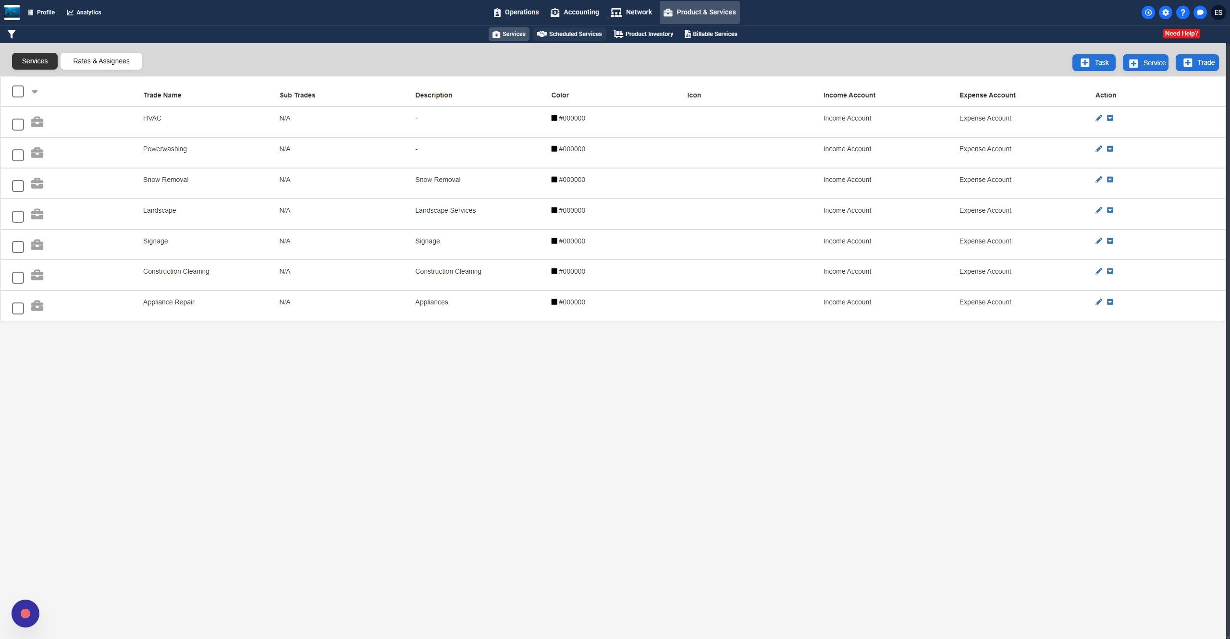Click the add Trade button
The width and height of the screenshot is (1230, 639).
[1197, 62]
